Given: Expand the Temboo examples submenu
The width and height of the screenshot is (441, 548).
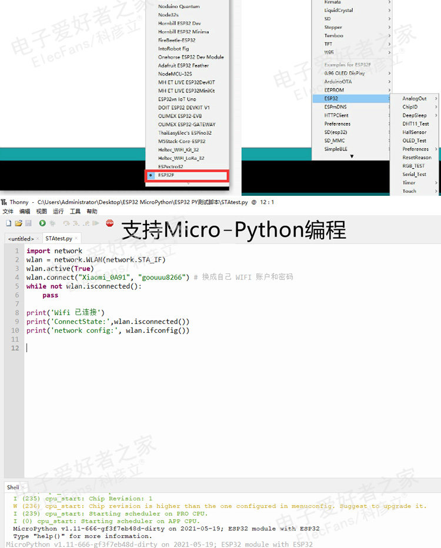Looking at the screenshot, I should click(351, 36).
